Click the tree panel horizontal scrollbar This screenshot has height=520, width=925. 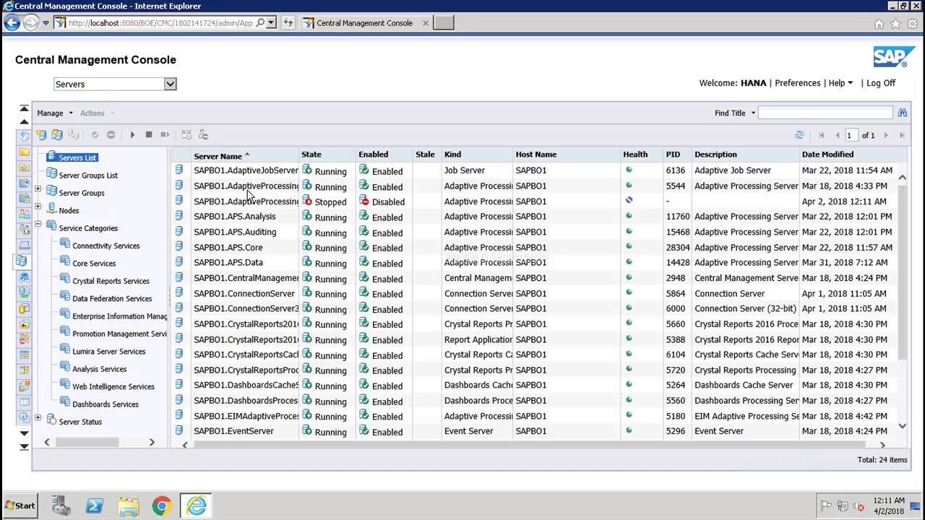(x=87, y=442)
